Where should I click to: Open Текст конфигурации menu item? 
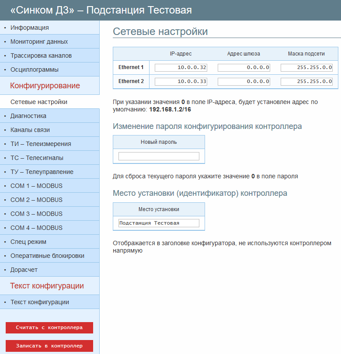39,302
